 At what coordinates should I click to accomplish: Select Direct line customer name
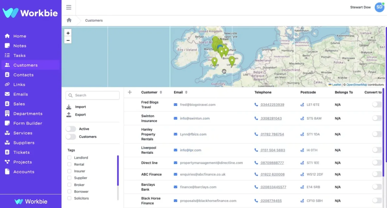coord(149,163)
